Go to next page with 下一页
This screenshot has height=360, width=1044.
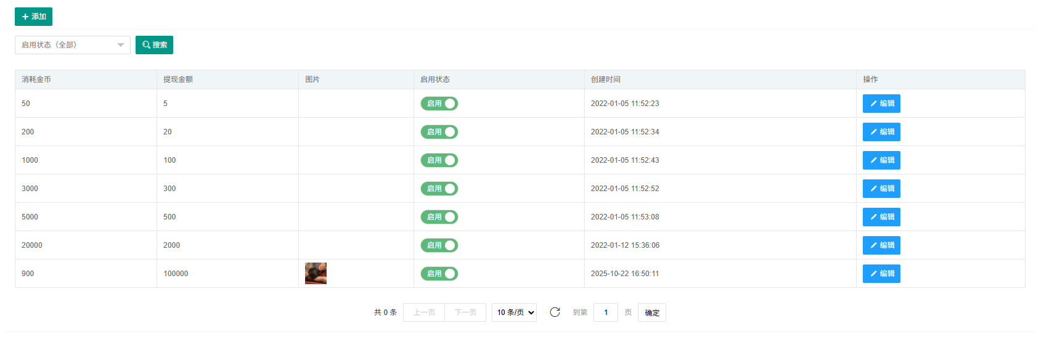pyautogui.click(x=465, y=313)
